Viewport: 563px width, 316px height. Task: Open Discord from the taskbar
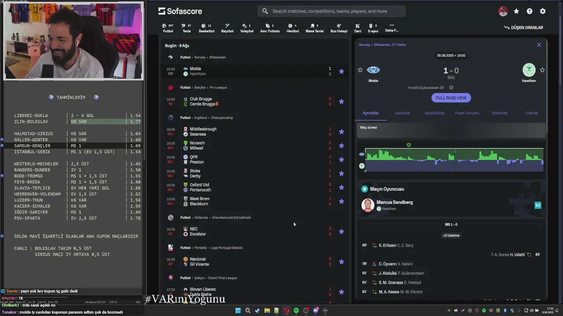click(315, 310)
